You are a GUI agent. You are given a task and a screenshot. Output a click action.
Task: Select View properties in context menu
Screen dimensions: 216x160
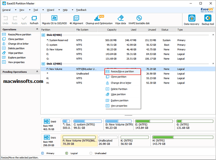tap(119, 106)
